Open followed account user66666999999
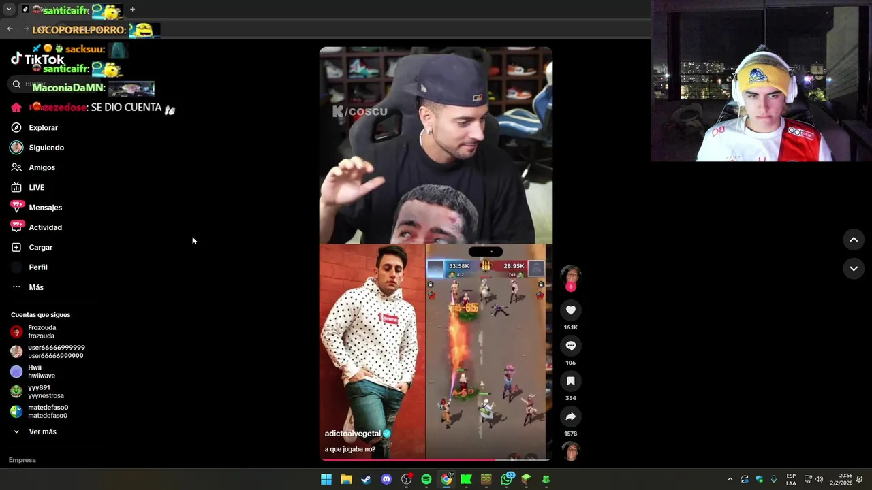The width and height of the screenshot is (872, 490). click(56, 352)
